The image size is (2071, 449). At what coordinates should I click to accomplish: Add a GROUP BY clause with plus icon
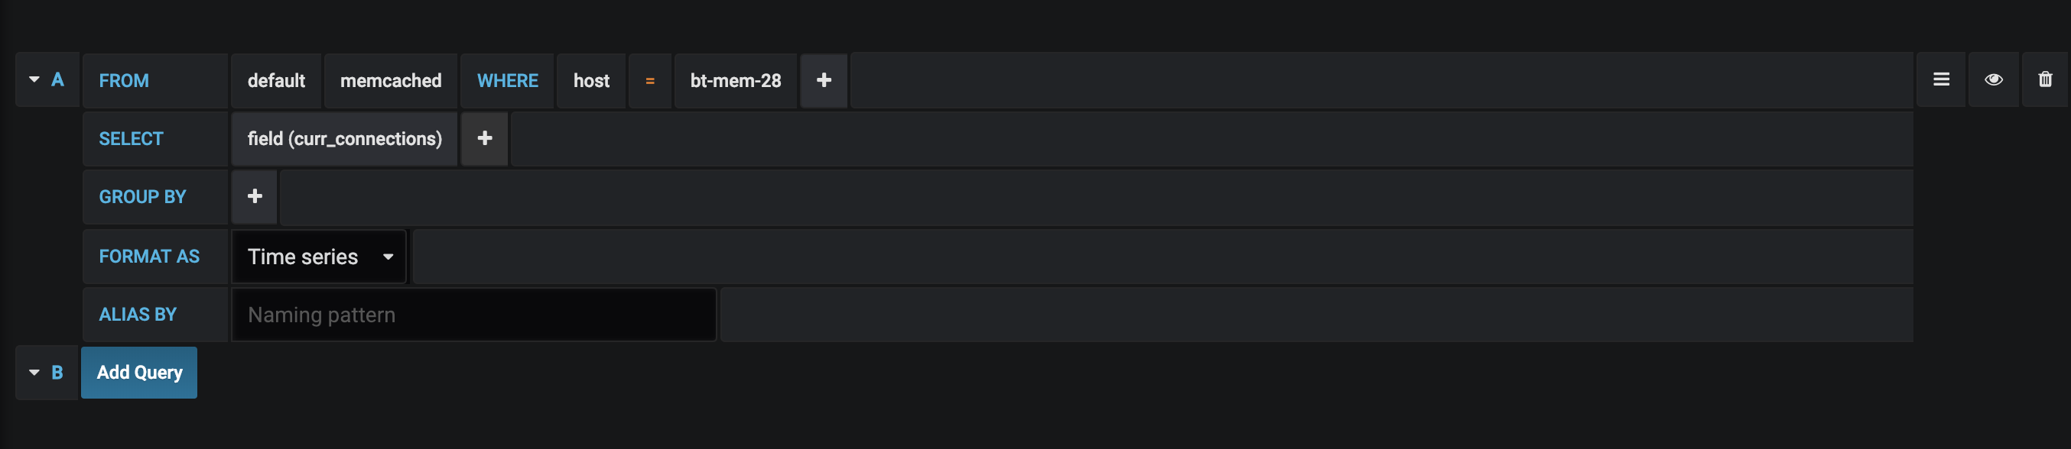(255, 196)
